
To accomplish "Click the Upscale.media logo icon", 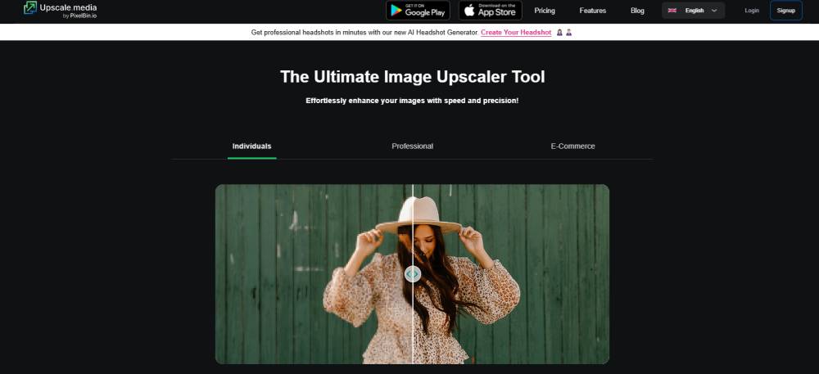I will pyautogui.click(x=30, y=8).
